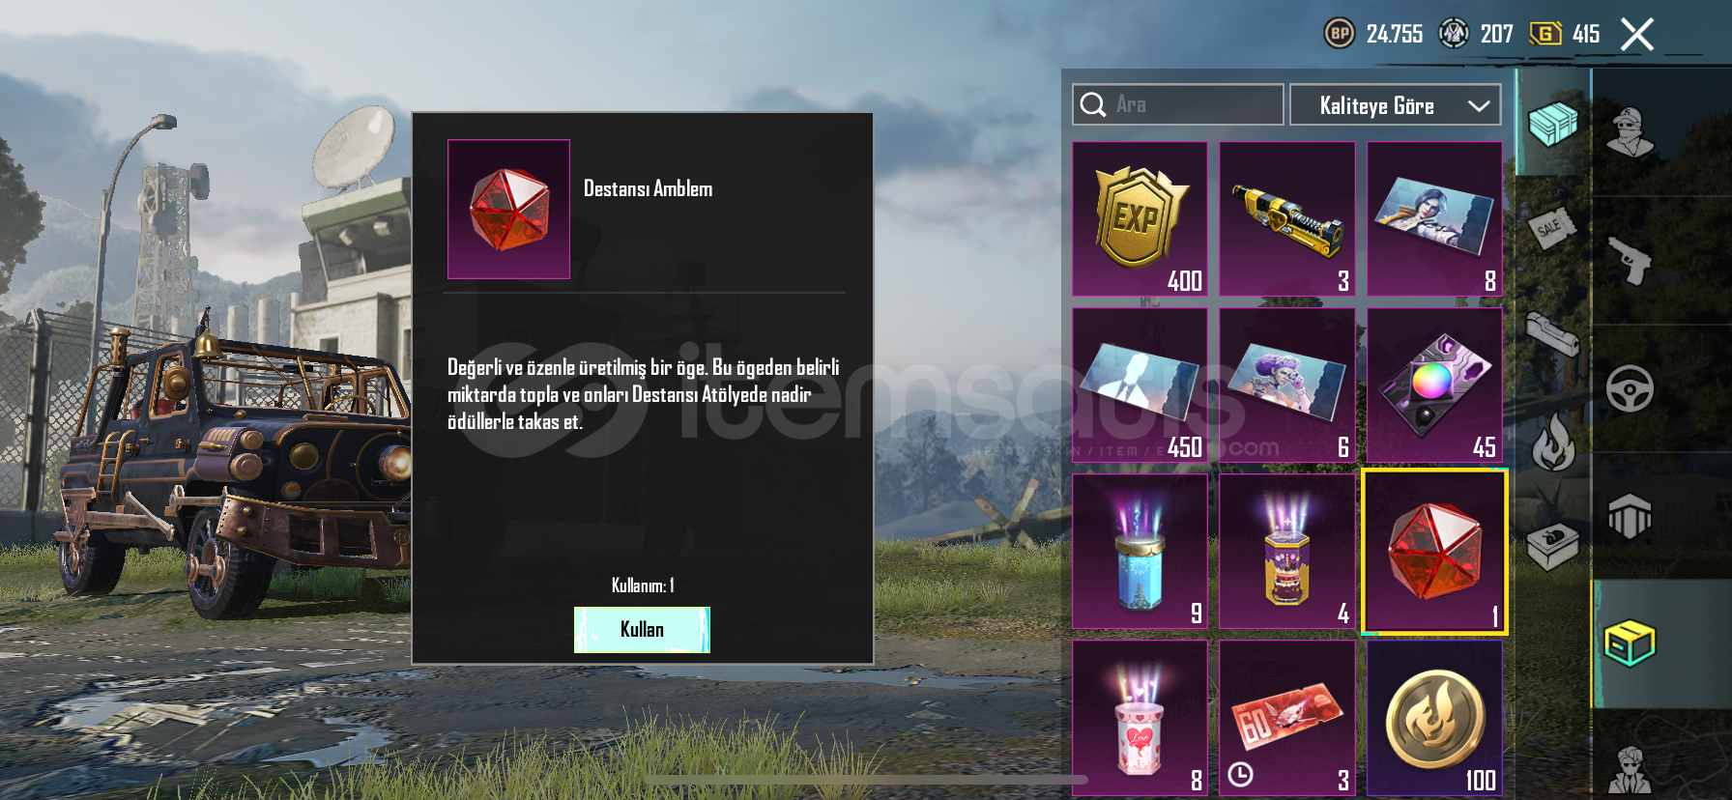Image resolution: width=1732 pixels, height=800 pixels.
Task: Click the BP coin balance icon
Action: click(1340, 34)
